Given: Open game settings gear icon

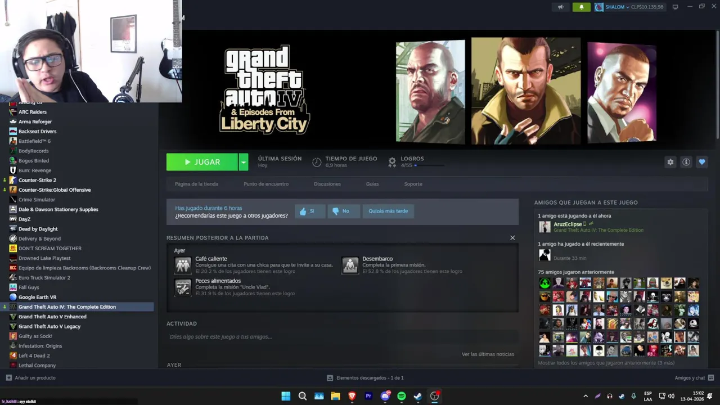Looking at the screenshot, I should click(x=670, y=162).
